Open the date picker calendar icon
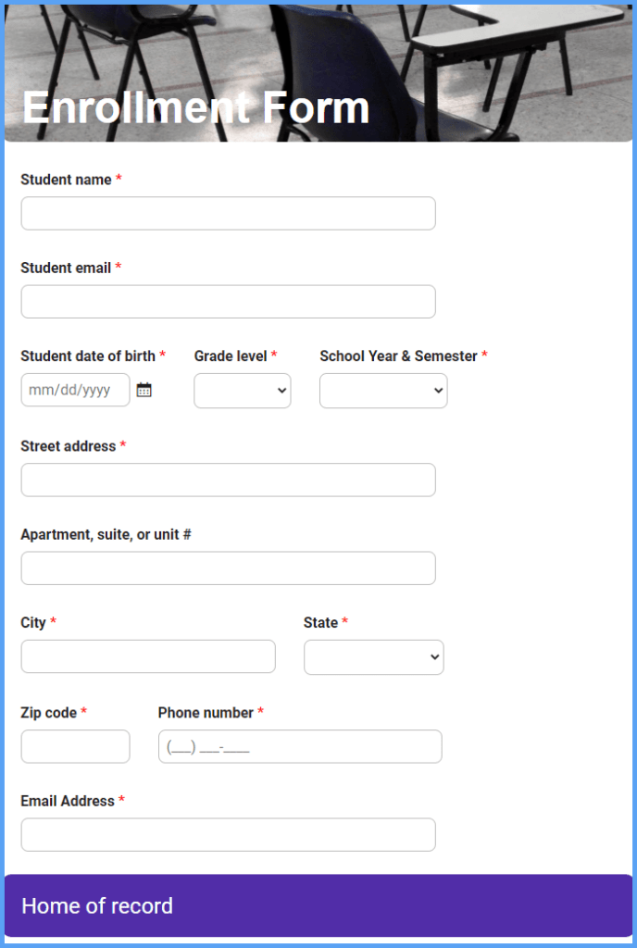 point(144,390)
